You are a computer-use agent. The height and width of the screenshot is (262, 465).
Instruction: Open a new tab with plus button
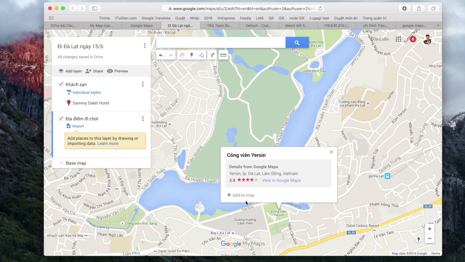pyautogui.click(x=438, y=25)
